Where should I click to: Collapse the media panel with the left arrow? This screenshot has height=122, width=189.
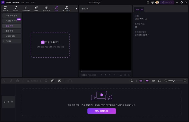click(76, 9)
